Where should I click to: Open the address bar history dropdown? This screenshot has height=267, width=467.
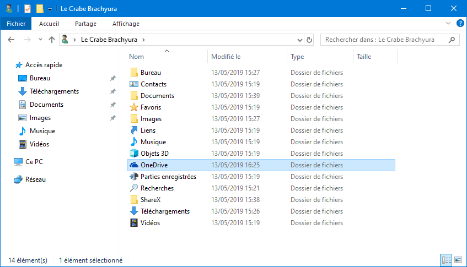[299, 40]
